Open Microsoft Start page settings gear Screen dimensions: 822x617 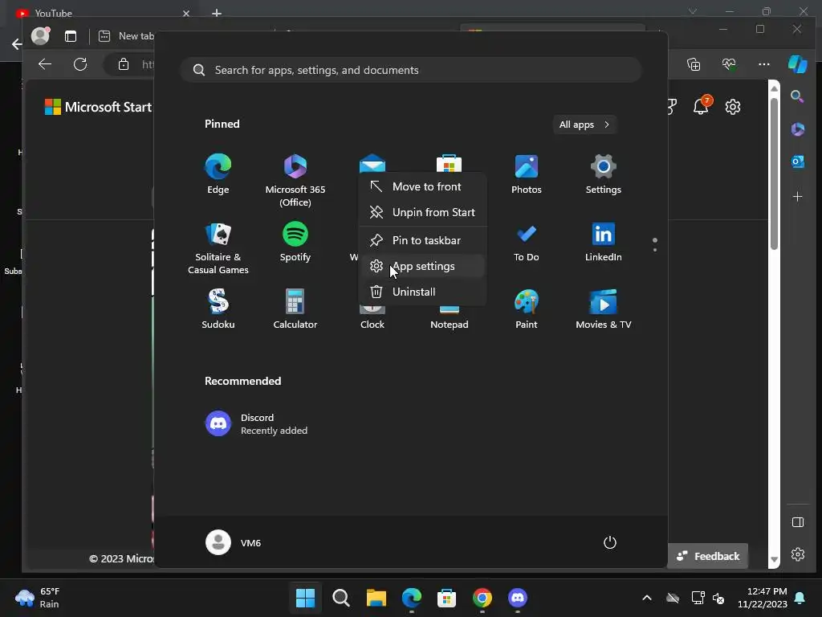pyautogui.click(x=732, y=107)
